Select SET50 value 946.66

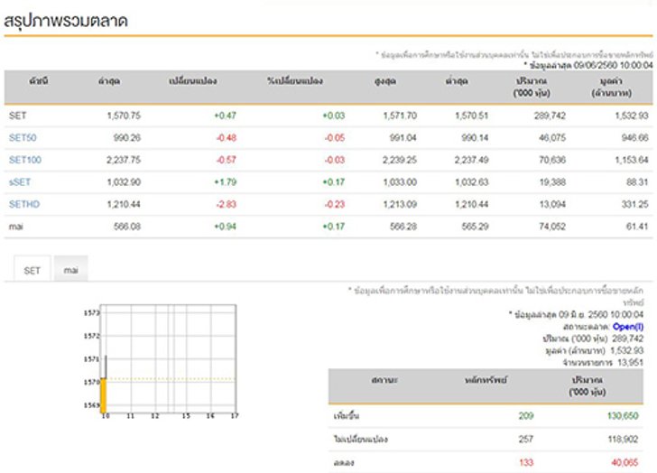pyautogui.click(x=634, y=137)
